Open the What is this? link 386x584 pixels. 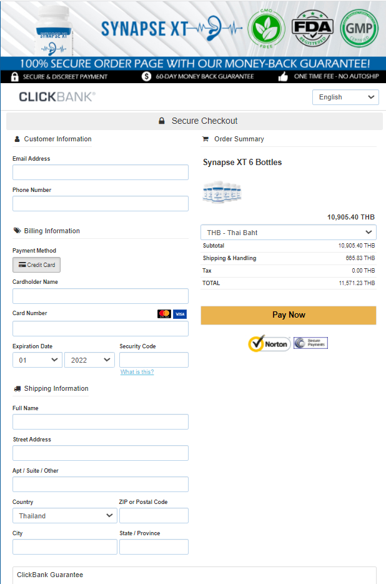click(137, 371)
